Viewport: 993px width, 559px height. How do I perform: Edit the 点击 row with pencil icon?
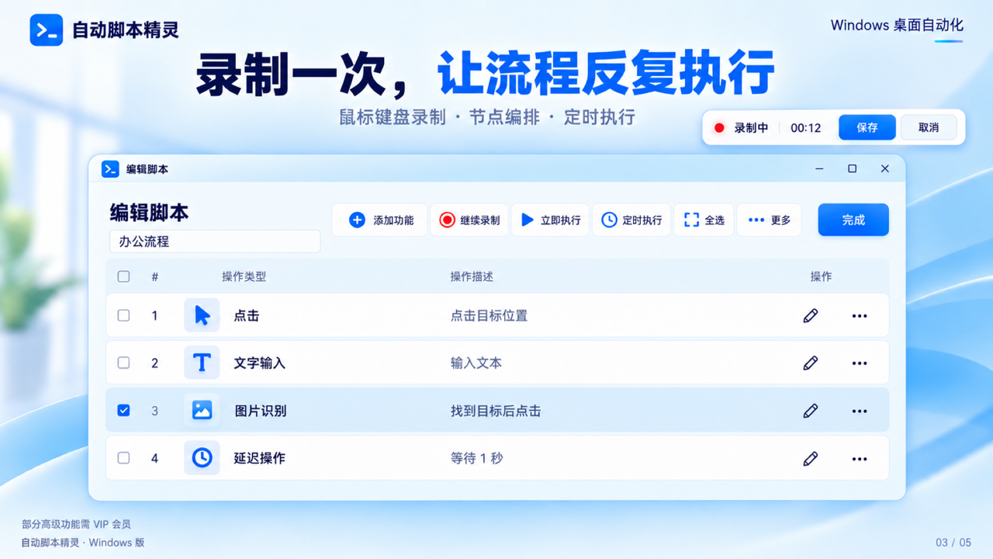pos(811,315)
